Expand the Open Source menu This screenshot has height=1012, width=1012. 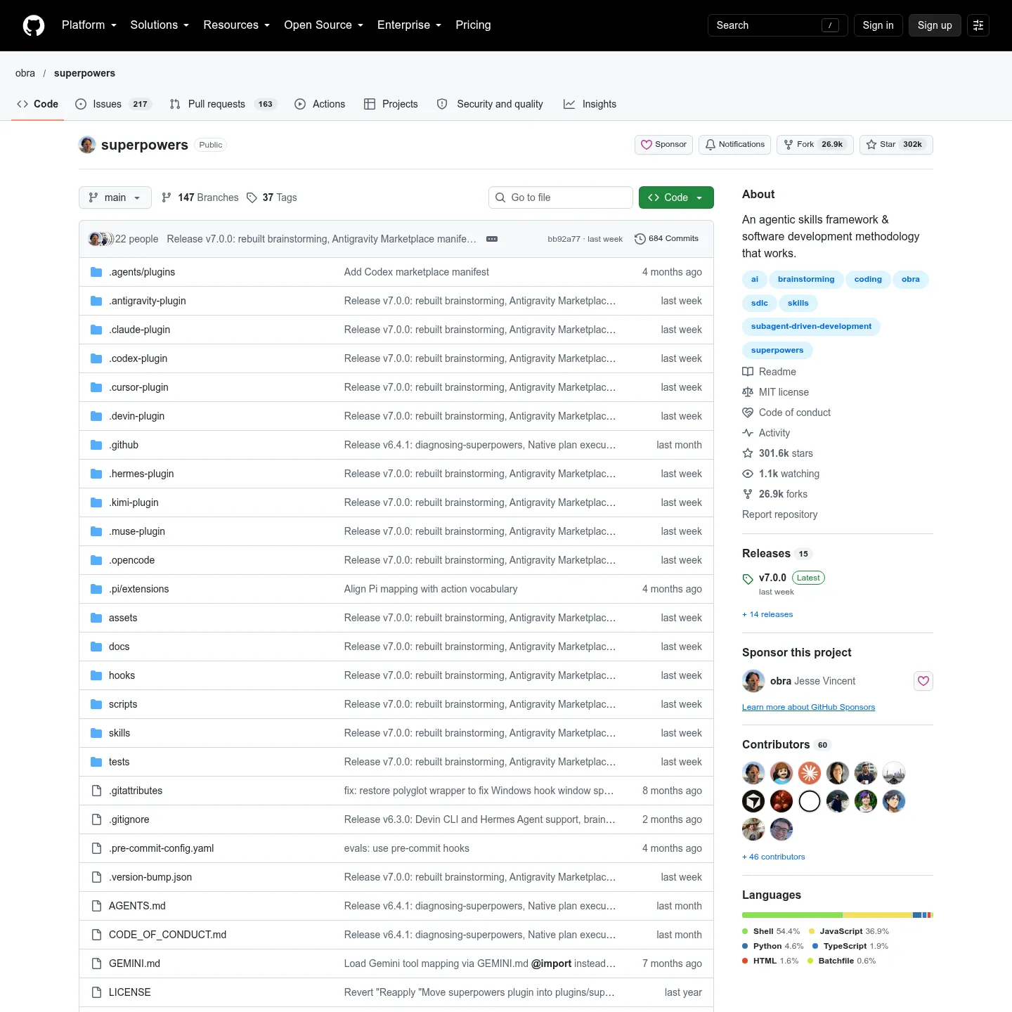324,25
